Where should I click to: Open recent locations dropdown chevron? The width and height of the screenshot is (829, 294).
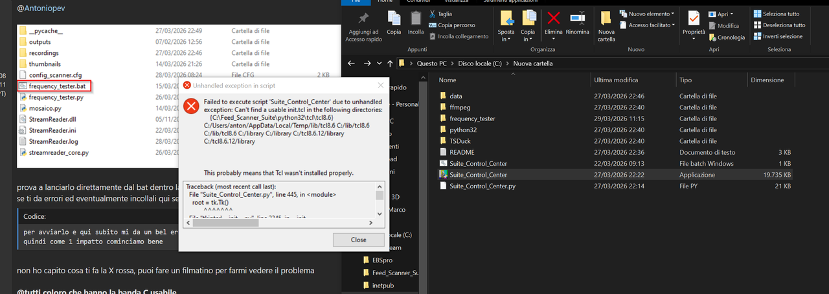(379, 63)
